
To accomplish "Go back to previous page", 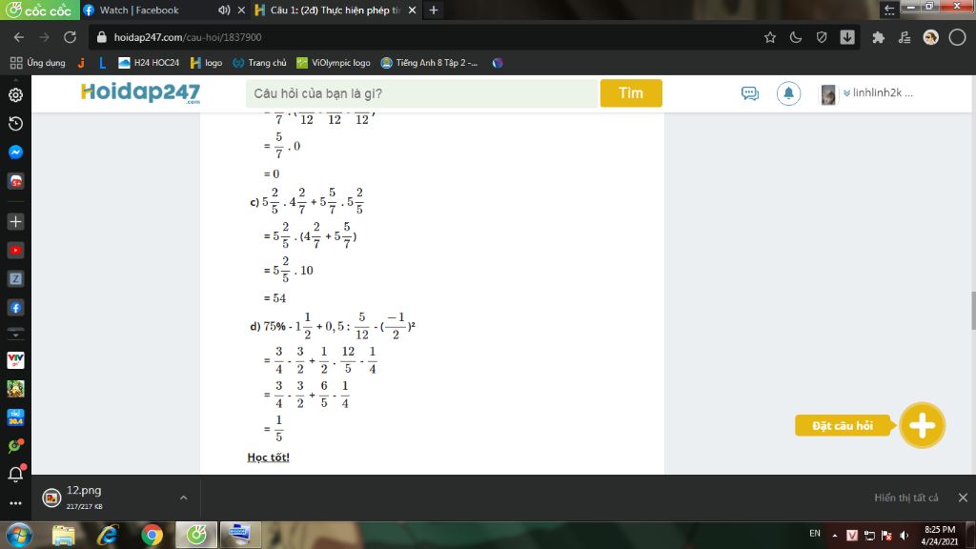I will (19, 37).
